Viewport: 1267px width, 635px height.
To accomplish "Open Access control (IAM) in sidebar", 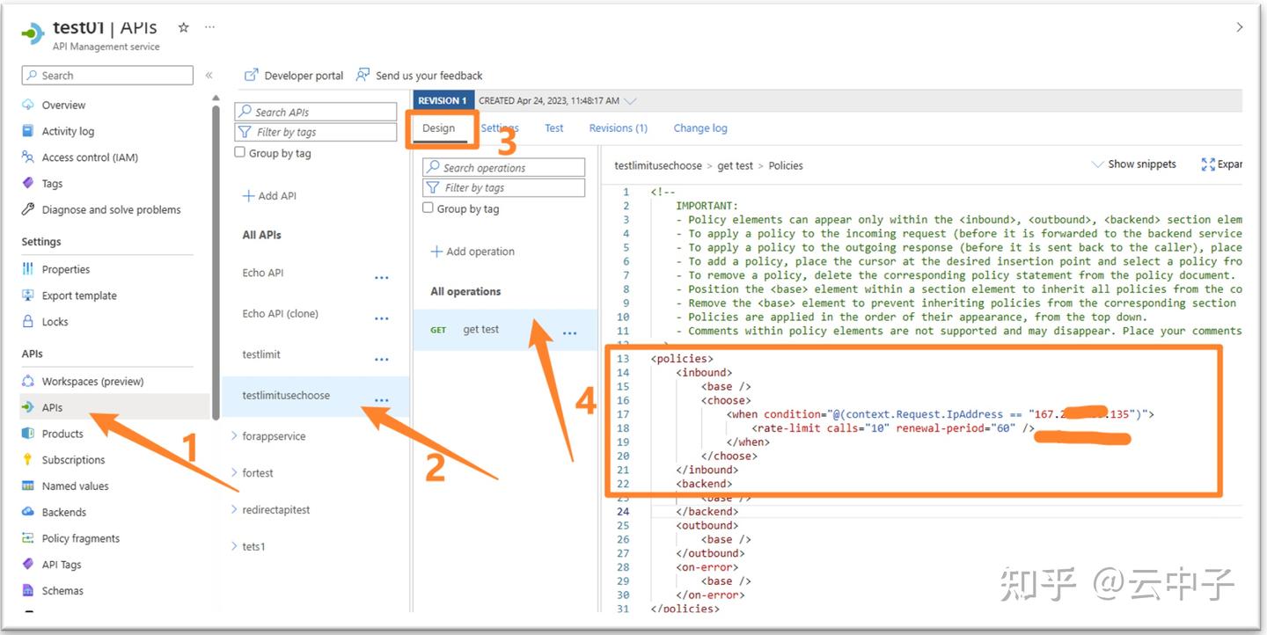I will [90, 157].
